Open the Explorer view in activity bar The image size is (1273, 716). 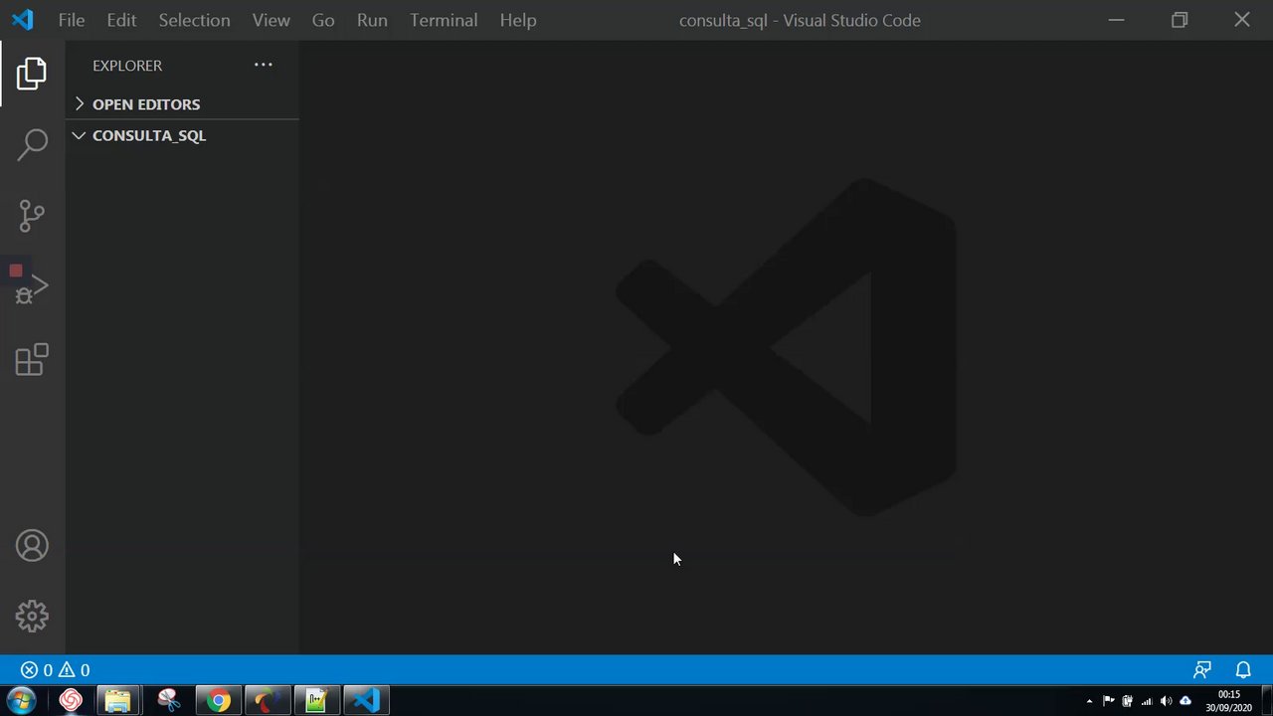coord(32,73)
